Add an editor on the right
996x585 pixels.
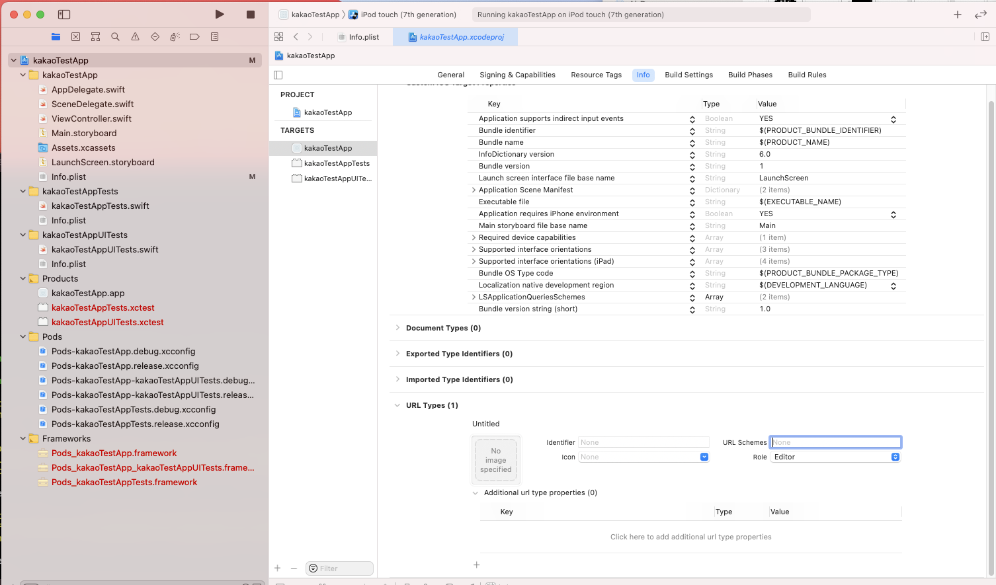click(x=985, y=37)
